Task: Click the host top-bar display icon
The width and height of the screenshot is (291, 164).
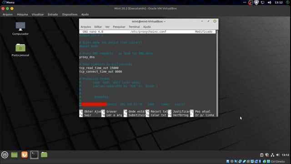Action: pos(262,2)
